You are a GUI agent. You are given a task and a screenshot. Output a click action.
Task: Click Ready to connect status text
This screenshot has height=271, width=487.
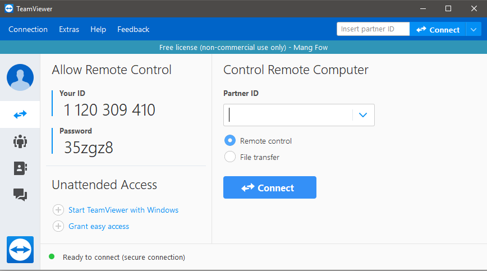(124, 258)
